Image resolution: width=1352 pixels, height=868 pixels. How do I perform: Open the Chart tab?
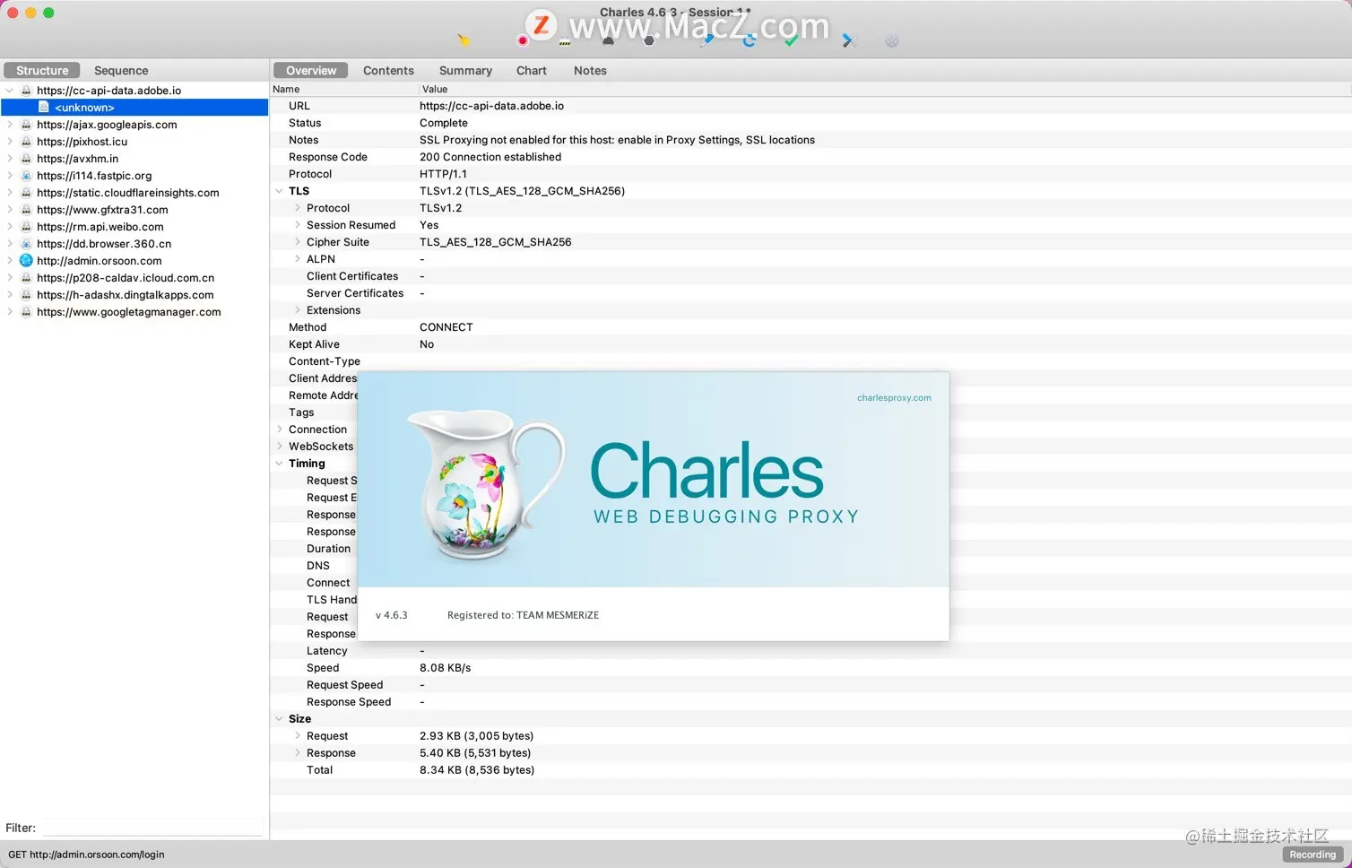click(532, 70)
